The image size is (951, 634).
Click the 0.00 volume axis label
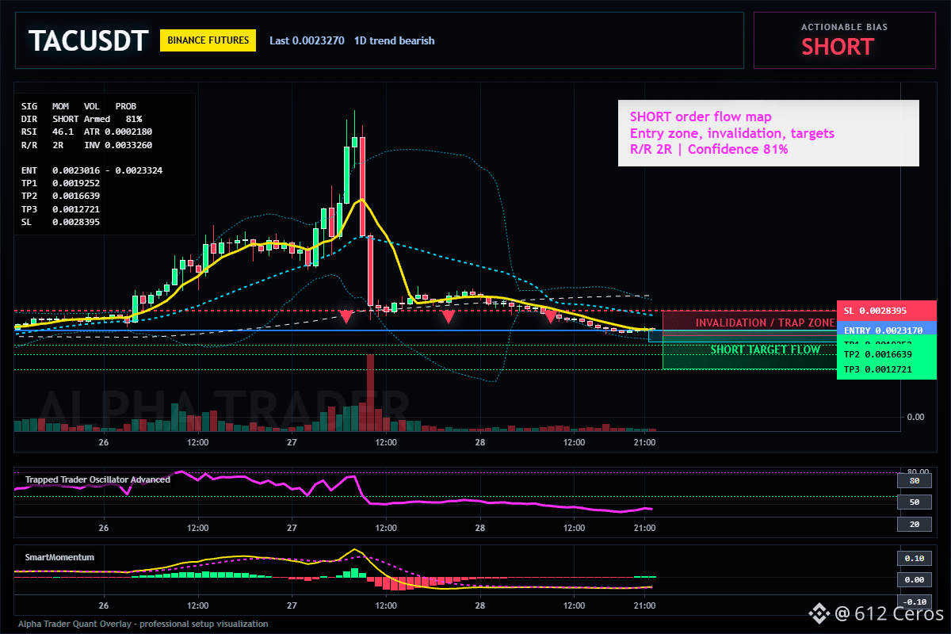click(x=915, y=417)
